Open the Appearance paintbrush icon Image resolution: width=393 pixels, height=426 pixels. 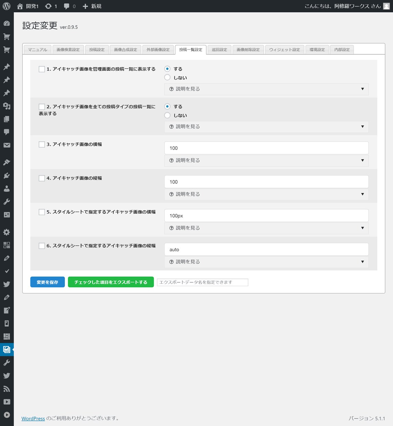(7, 162)
